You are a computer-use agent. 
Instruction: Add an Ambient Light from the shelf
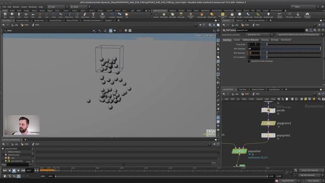(x=269, y=15)
